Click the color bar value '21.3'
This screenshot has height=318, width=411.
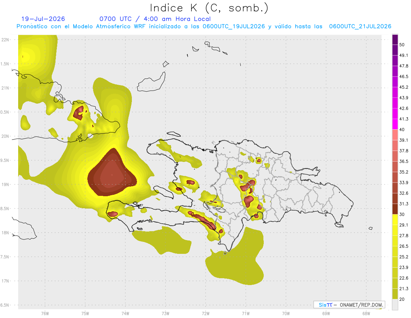404,289
